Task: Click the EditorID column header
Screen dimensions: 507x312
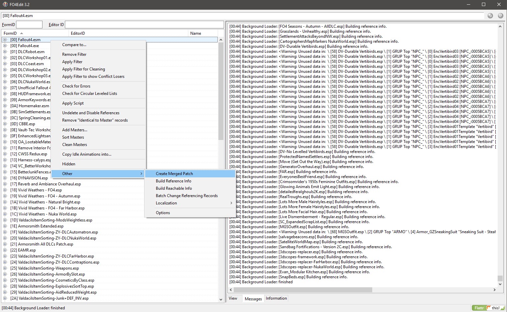Action: click(128, 33)
